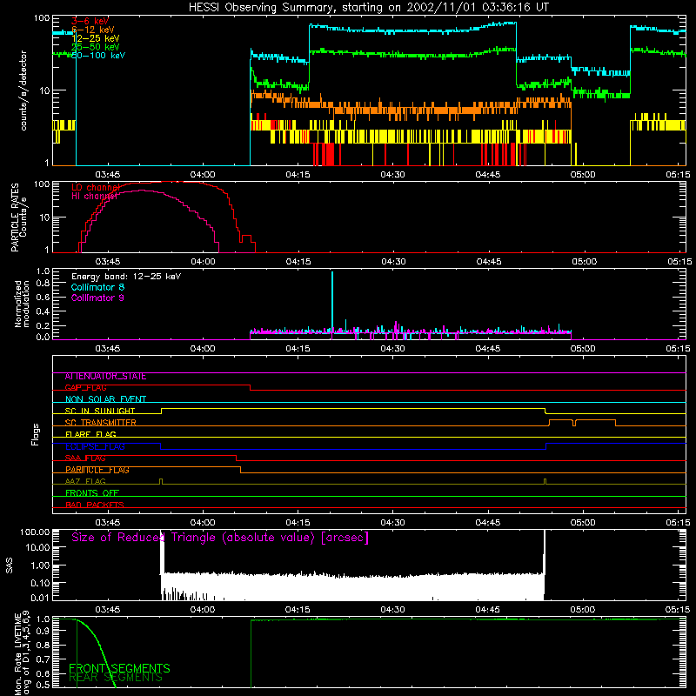Image resolution: width=696 pixels, height=696 pixels.
Task: Click the 05:15 tick under the SAS plot
Action: click(x=678, y=610)
